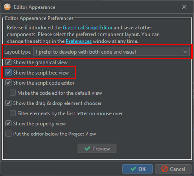Open the Graphical Script Editor link
The height and width of the screenshot is (176, 194).
88,28
